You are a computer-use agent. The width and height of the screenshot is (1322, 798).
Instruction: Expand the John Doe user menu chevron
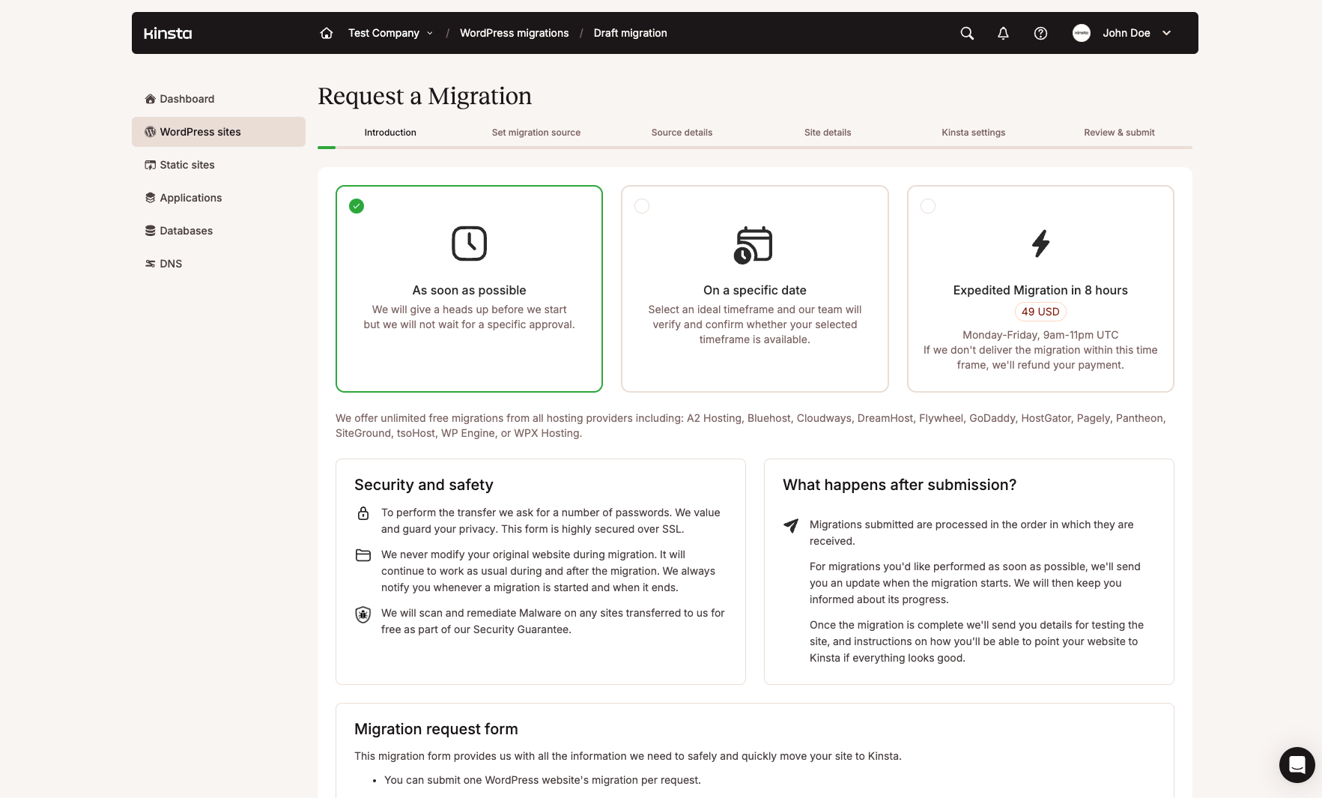click(x=1166, y=33)
